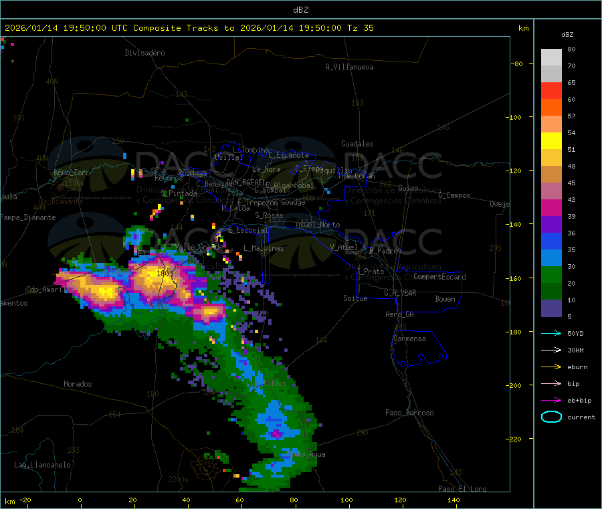This screenshot has width=602, height=509.
Task: Click the purple echo core near Punta_Agua
Action: (x=276, y=435)
